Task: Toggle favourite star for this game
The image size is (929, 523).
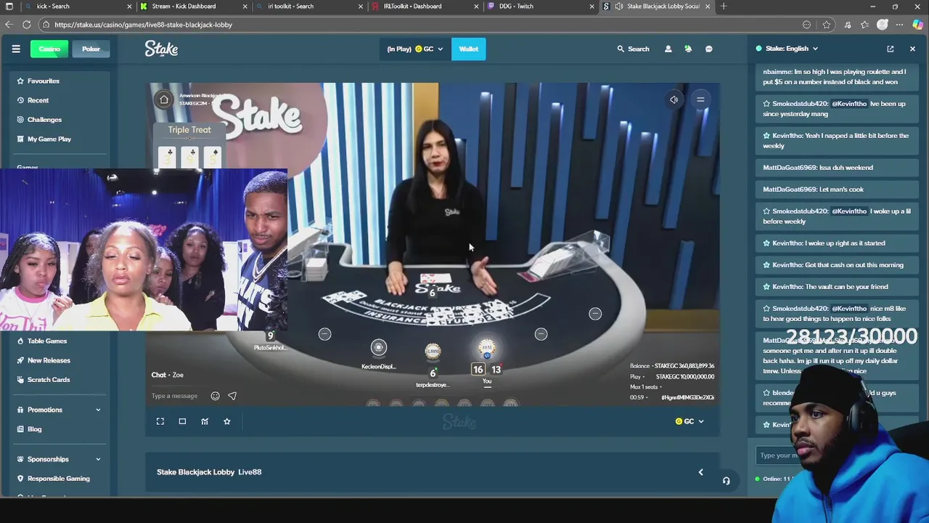Action: point(227,421)
